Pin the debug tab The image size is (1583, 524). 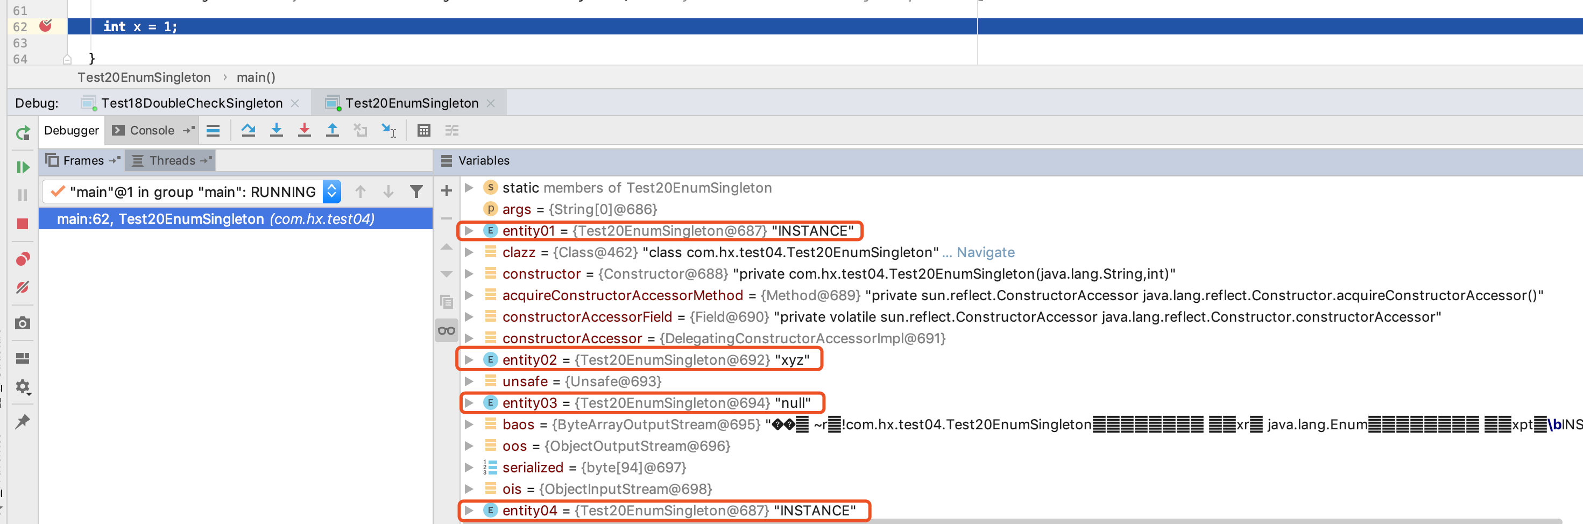(x=23, y=421)
